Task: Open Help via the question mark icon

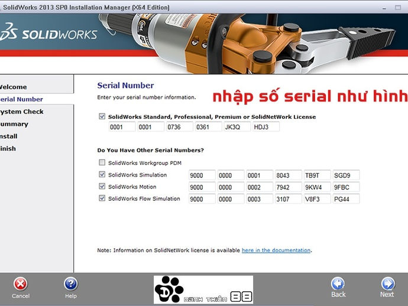Action: click(70, 284)
